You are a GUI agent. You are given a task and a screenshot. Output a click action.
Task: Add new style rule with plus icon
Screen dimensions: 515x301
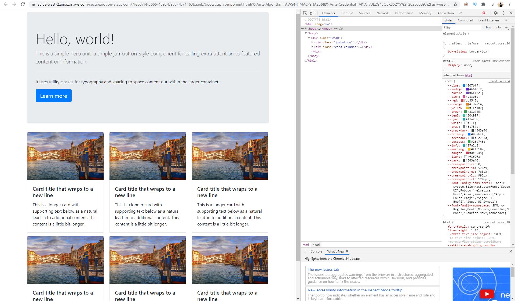pyautogui.click(x=506, y=27)
